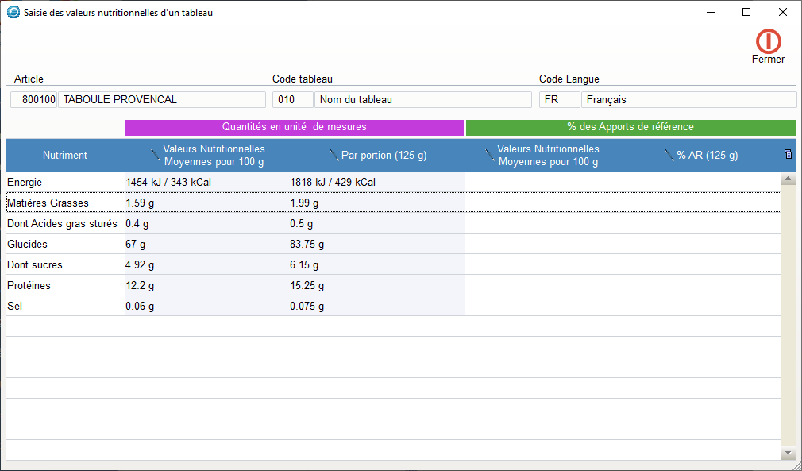Click the TABOULE PROVENCAL name field

[x=161, y=100]
